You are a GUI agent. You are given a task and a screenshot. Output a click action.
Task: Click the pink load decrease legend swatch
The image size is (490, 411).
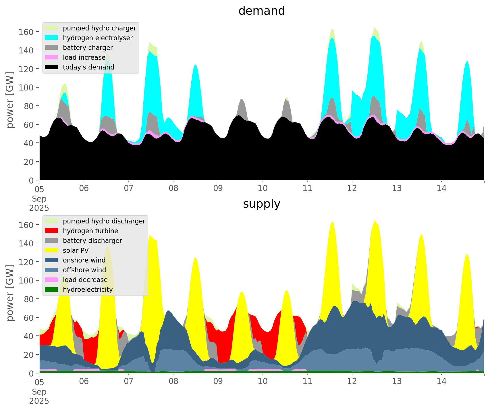coord(52,280)
